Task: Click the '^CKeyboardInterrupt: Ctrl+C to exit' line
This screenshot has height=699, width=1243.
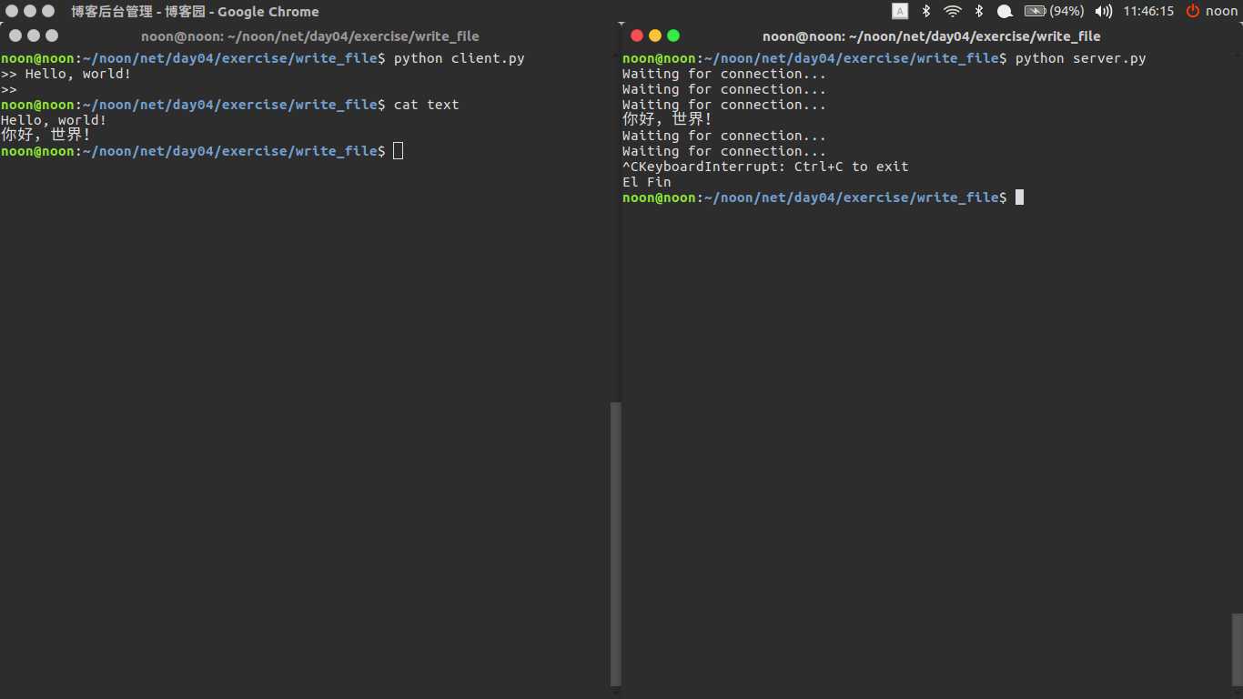Action: [x=765, y=167]
